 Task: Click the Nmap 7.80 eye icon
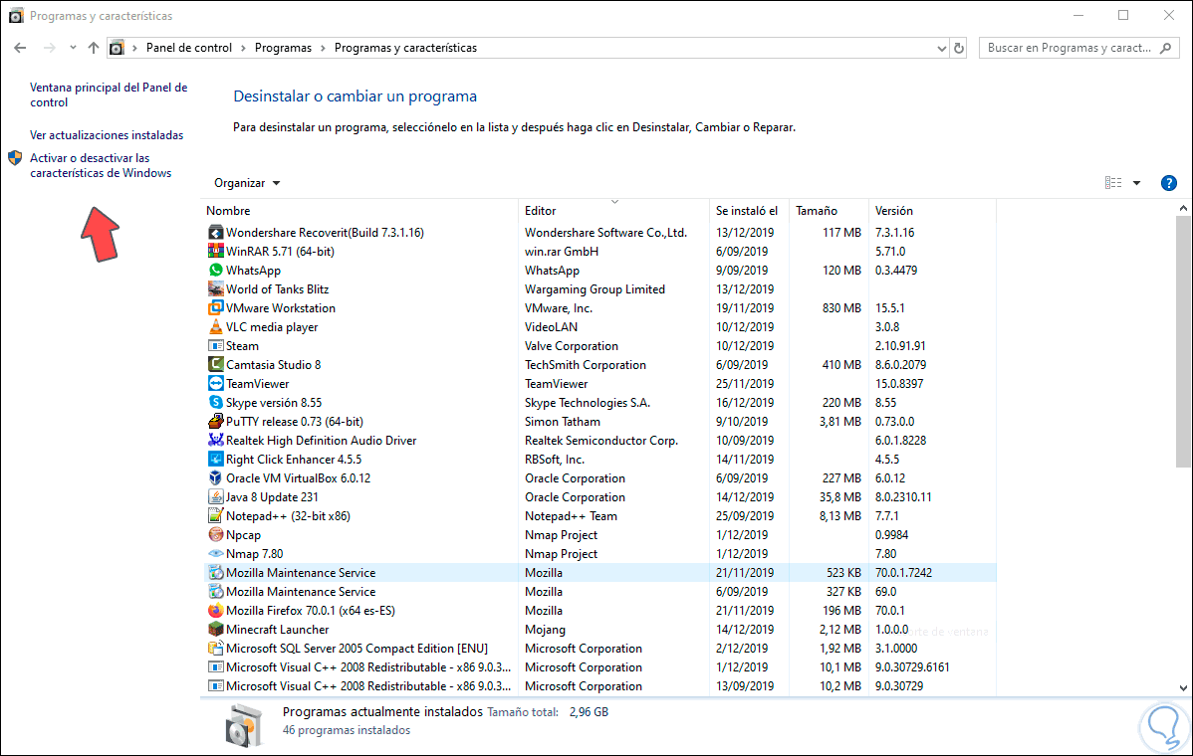point(215,554)
